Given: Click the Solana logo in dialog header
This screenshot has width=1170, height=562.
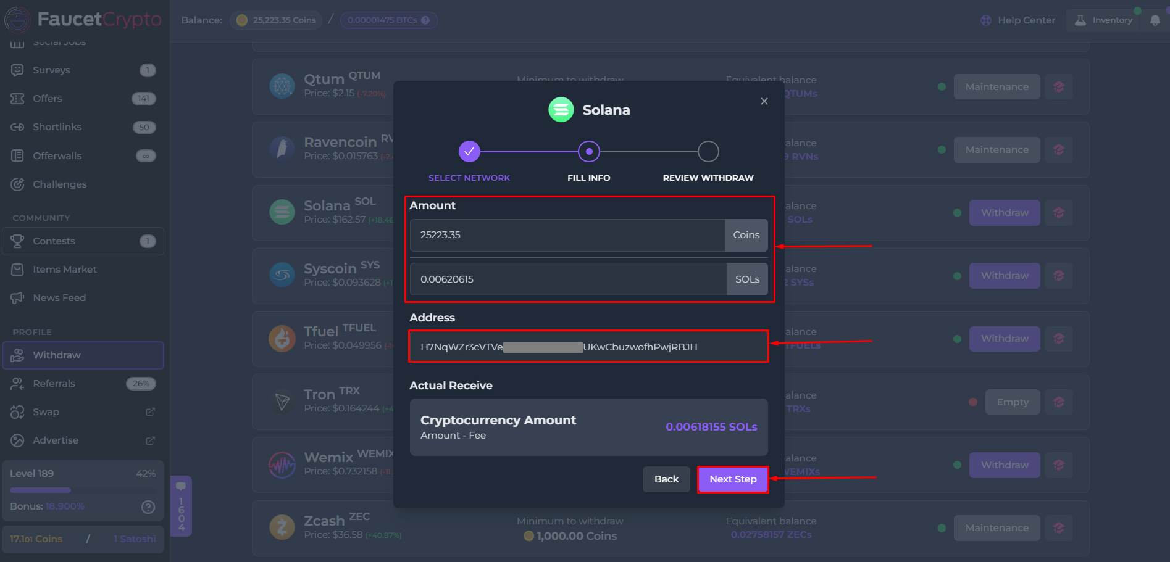Looking at the screenshot, I should point(561,110).
